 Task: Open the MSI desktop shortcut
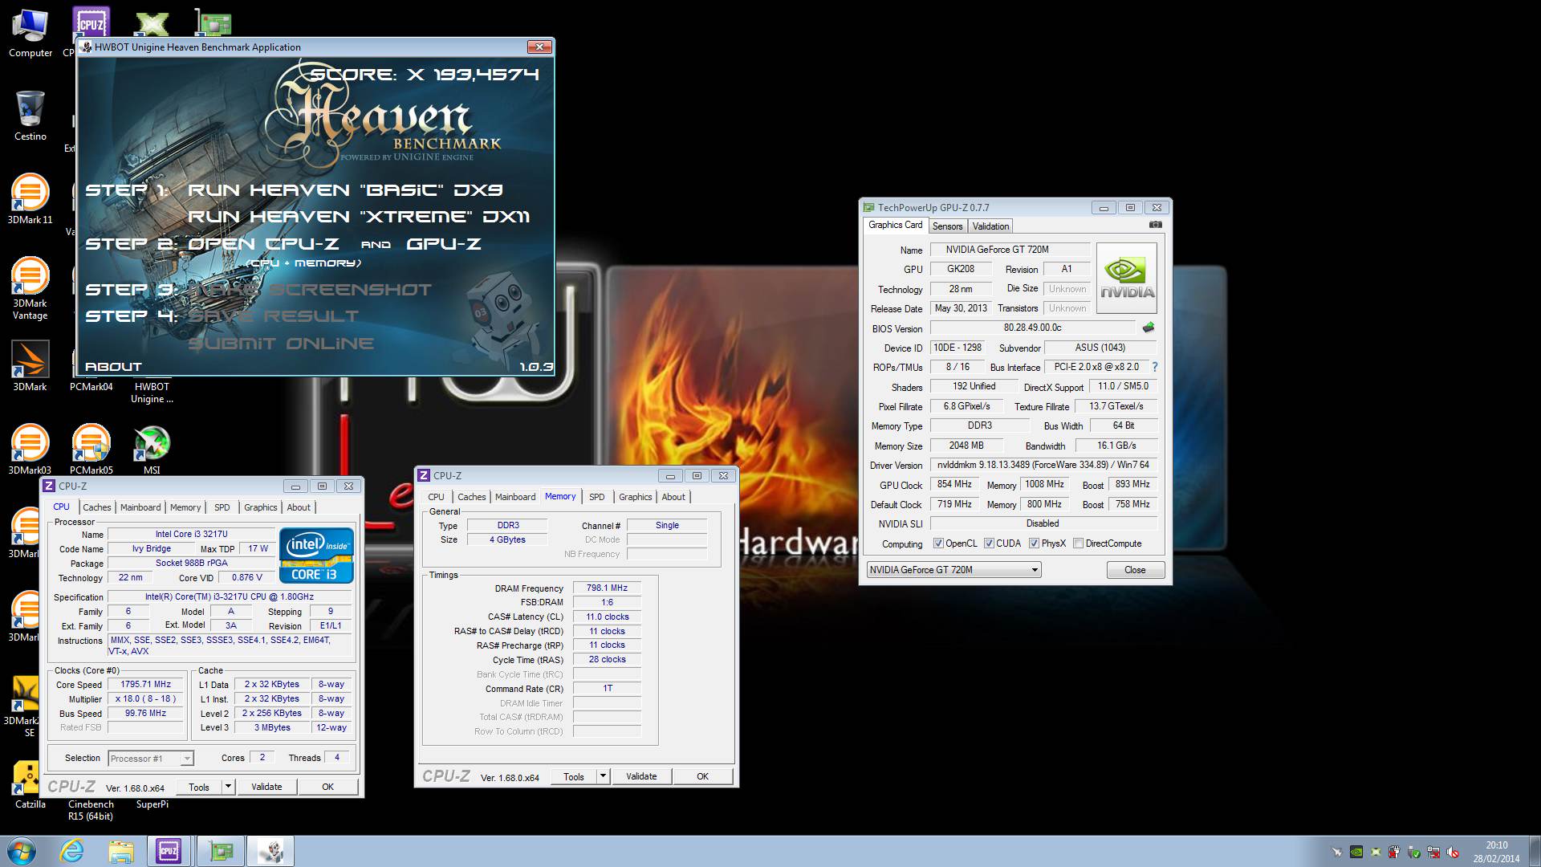(152, 450)
